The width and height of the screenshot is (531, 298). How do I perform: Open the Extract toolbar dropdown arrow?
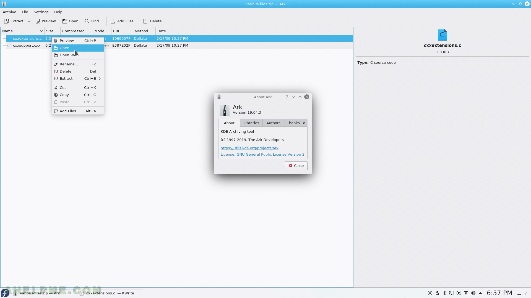pyautogui.click(x=29, y=21)
